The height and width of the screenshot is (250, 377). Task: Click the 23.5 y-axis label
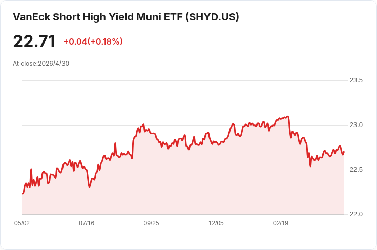click(356, 80)
